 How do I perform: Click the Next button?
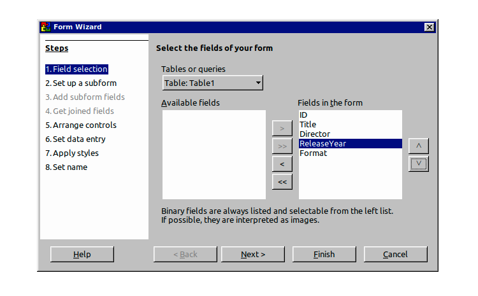click(x=253, y=255)
